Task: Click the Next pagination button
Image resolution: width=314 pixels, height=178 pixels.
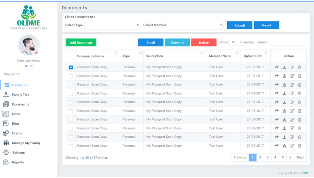Action: 300,157
